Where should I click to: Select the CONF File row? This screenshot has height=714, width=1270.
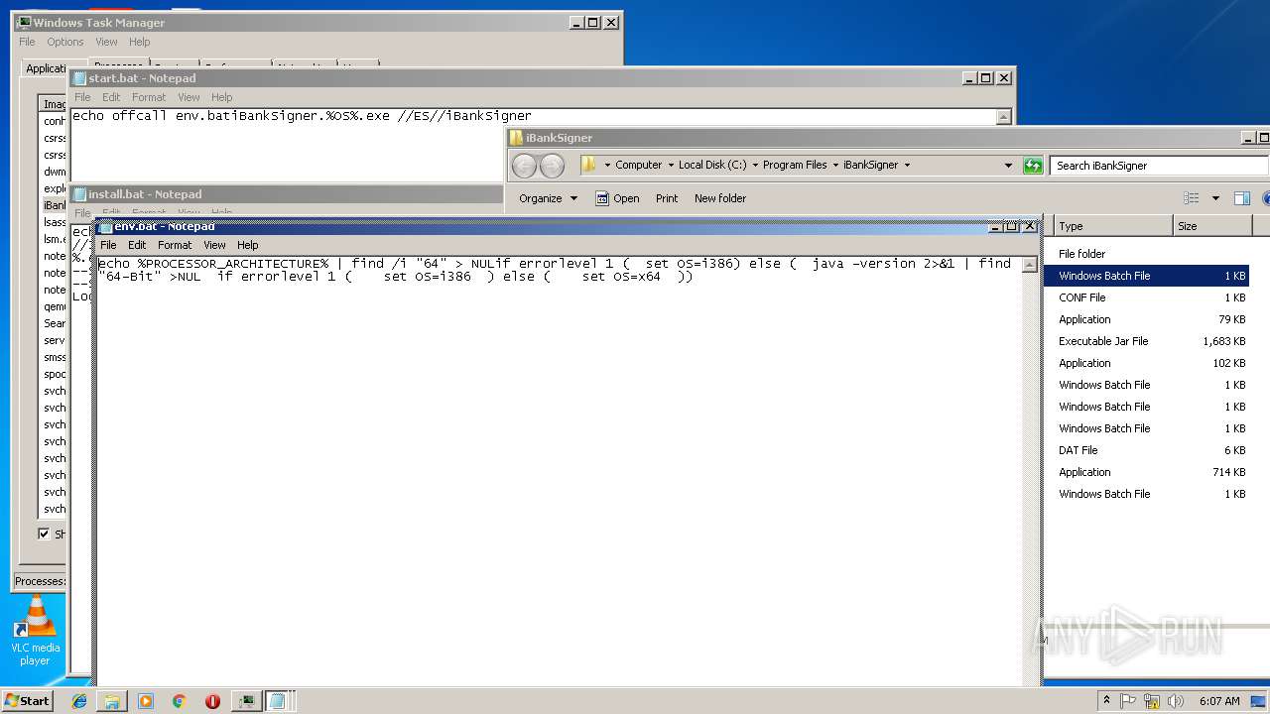tap(1148, 297)
